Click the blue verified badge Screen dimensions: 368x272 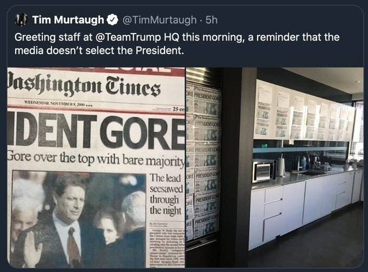pos(112,21)
